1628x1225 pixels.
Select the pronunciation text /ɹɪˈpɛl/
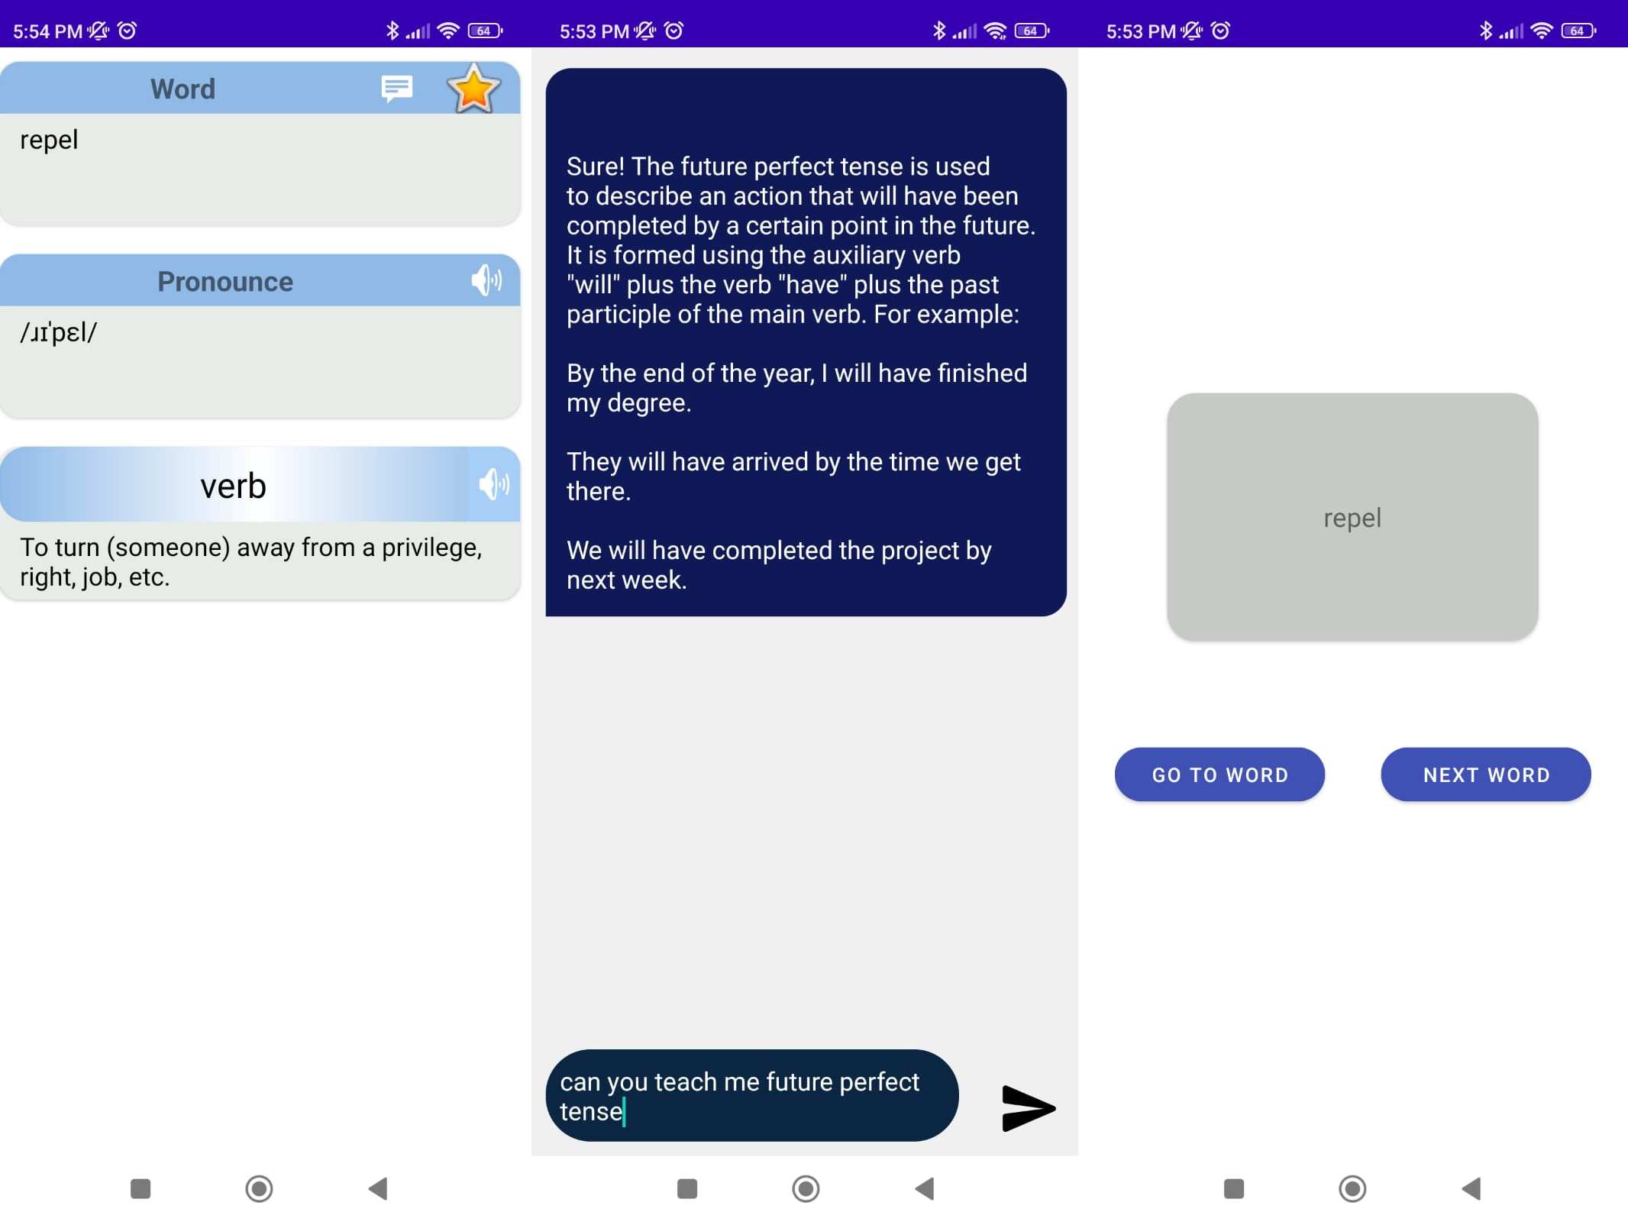click(x=59, y=332)
